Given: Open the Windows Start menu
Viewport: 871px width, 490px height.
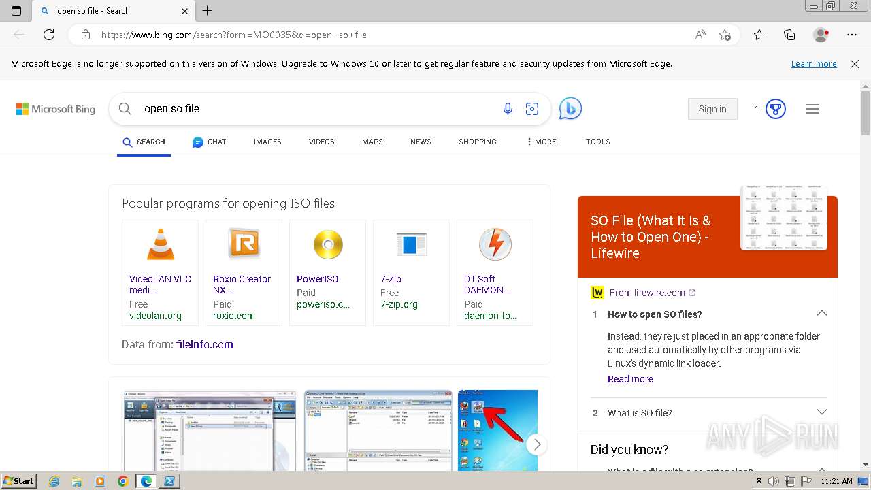Looking at the screenshot, I should click(18, 480).
